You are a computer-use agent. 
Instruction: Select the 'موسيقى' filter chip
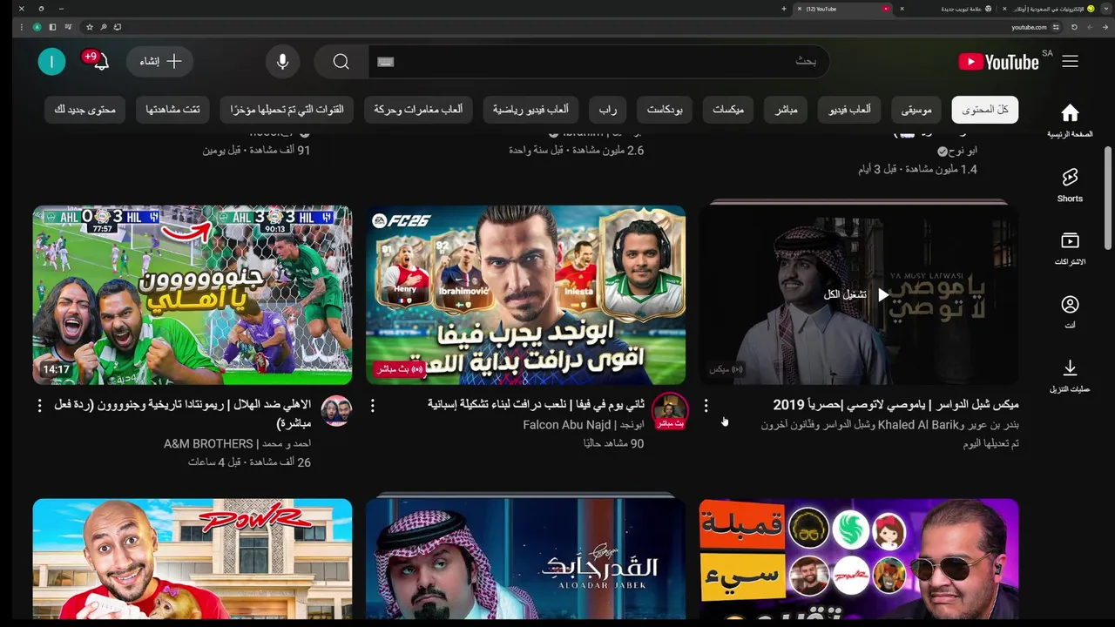click(916, 110)
